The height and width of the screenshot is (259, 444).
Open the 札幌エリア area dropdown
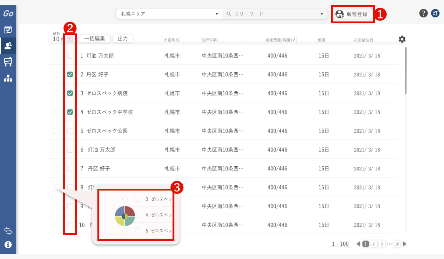169,14
